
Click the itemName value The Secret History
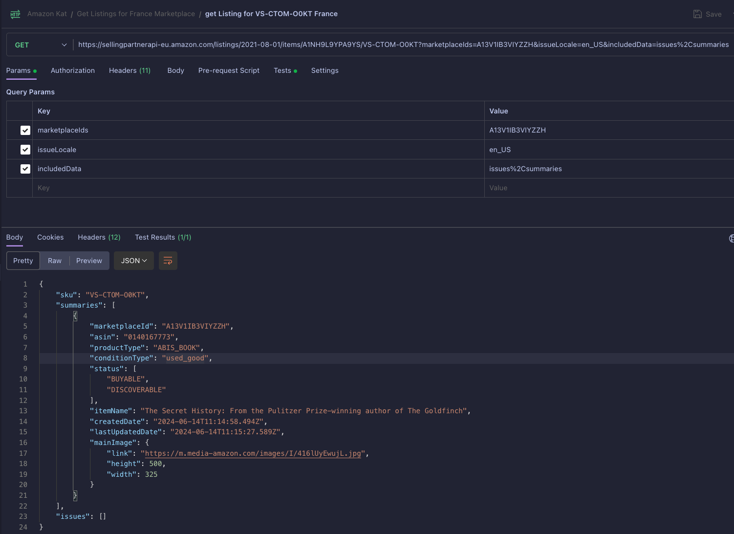[x=303, y=411]
